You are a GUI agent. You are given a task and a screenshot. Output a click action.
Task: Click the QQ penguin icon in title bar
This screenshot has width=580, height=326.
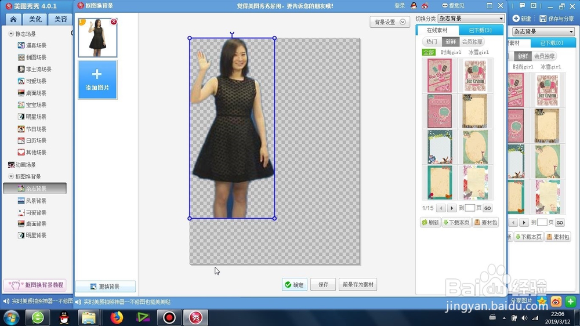click(414, 6)
